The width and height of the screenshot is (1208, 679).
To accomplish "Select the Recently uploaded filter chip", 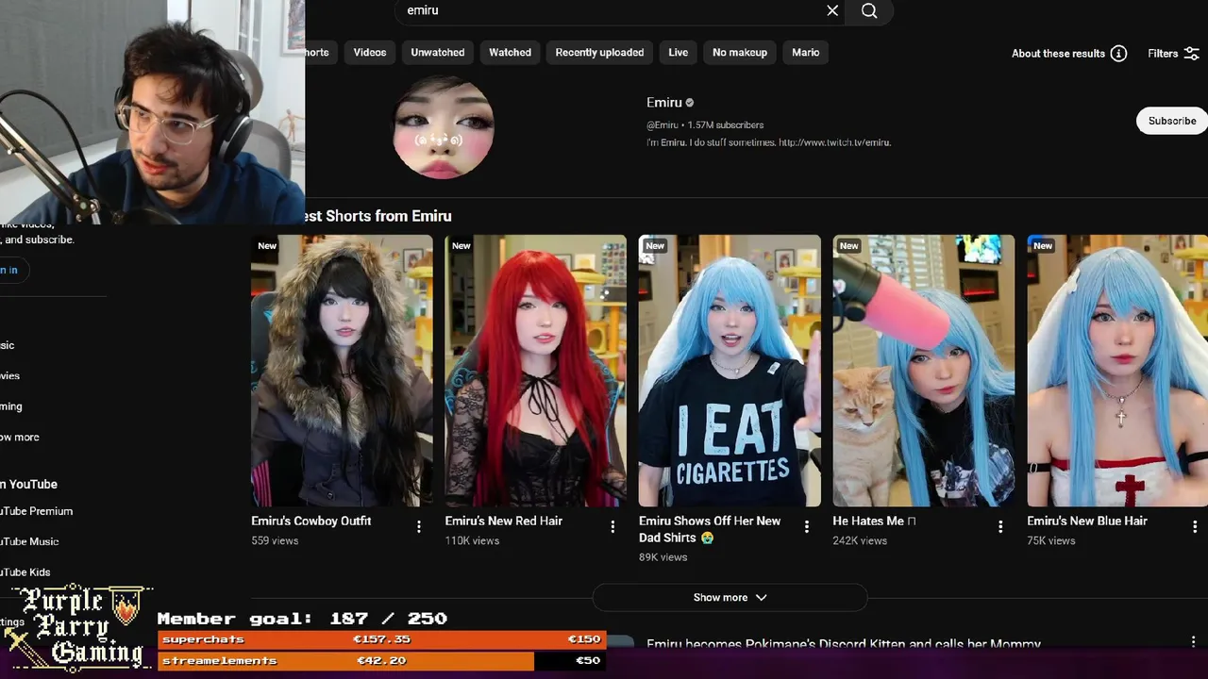I will coord(599,53).
